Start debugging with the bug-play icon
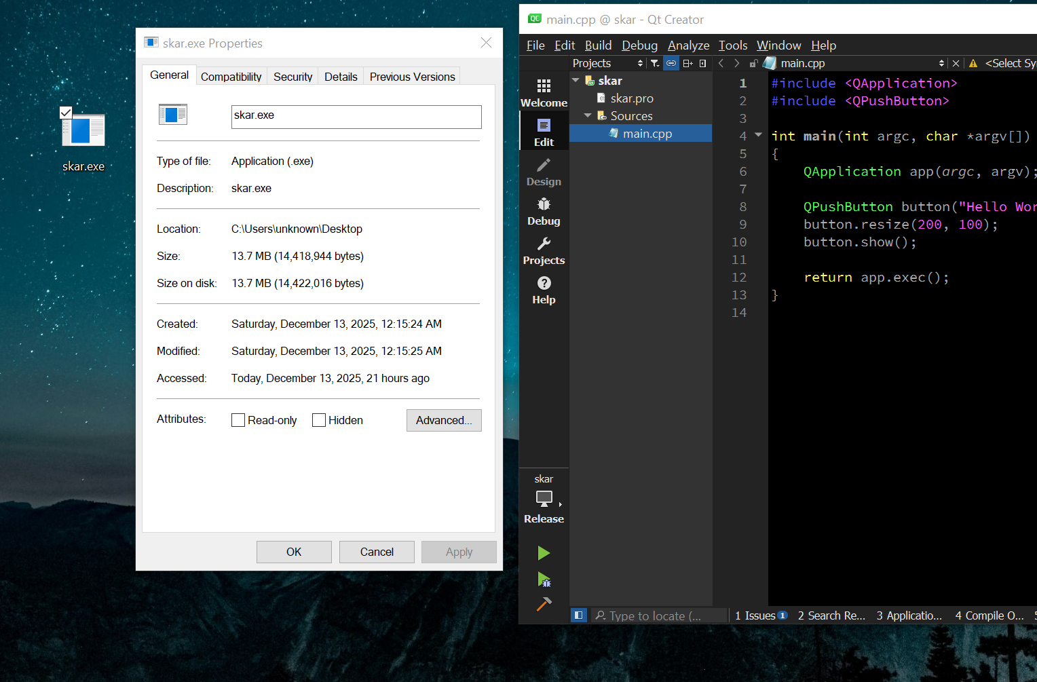Screen dimensions: 1037x682 click(x=544, y=580)
